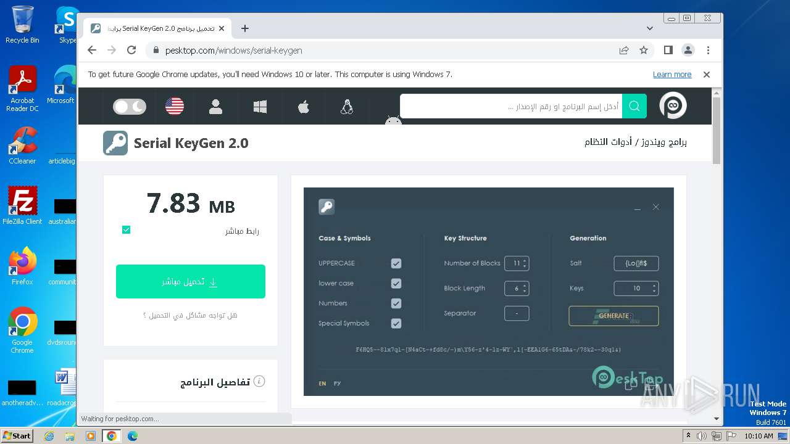This screenshot has width=790, height=444.
Task: Open the Linux penguin category icon
Action: [x=346, y=107]
